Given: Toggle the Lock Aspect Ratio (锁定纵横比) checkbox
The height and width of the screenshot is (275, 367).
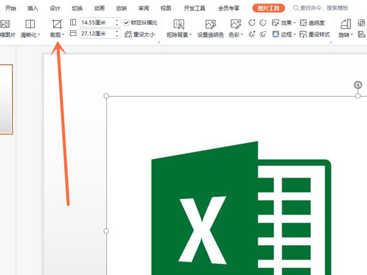Looking at the screenshot, I should coord(127,23).
